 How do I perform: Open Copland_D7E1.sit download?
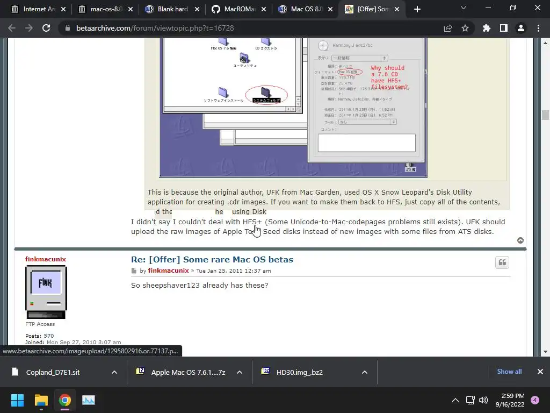[x=53, y=372]
